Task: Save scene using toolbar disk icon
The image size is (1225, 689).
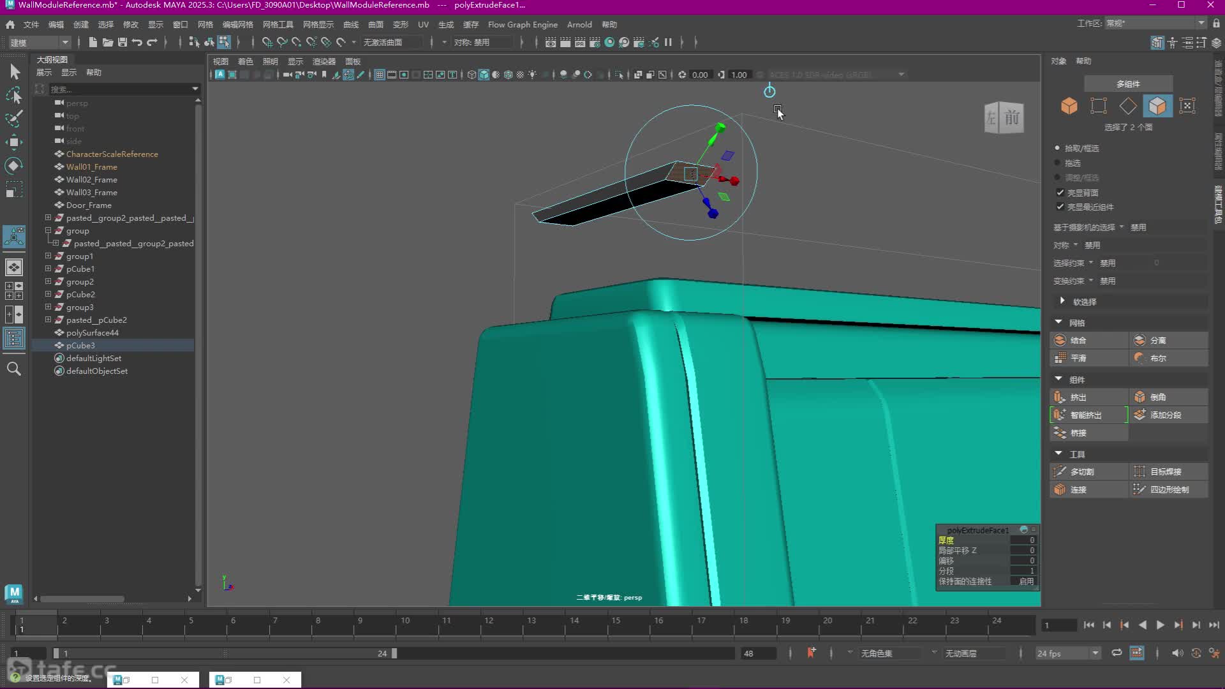Action: (122, 42)
